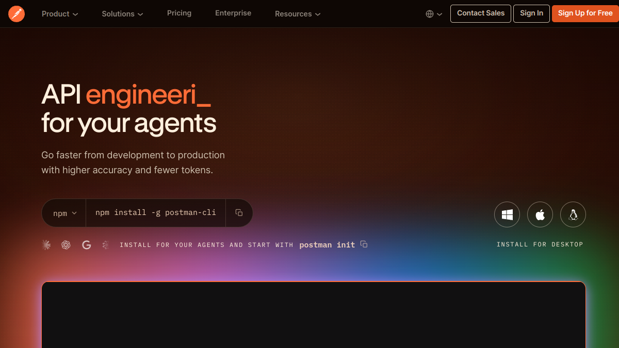
Task: Select the Claude starburst agent icon
Action: (46, 245)
